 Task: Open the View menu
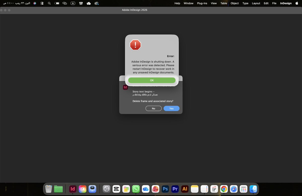tap(214, 3)
